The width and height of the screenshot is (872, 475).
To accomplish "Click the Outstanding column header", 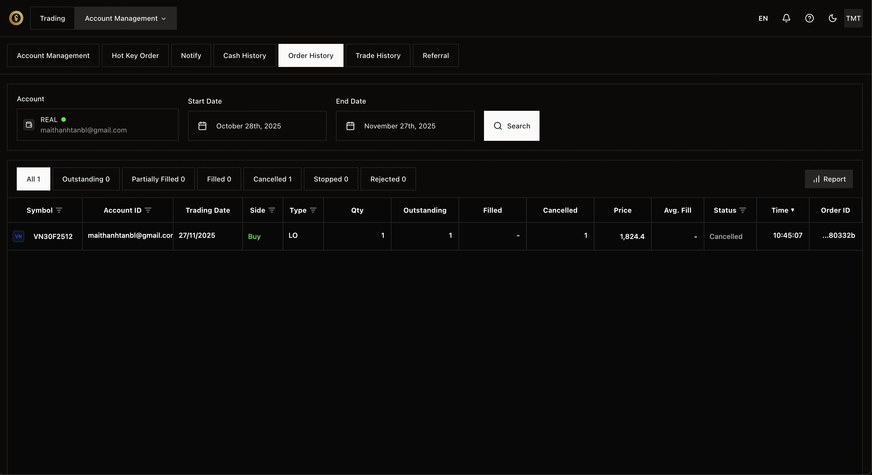I will point(425,210).
